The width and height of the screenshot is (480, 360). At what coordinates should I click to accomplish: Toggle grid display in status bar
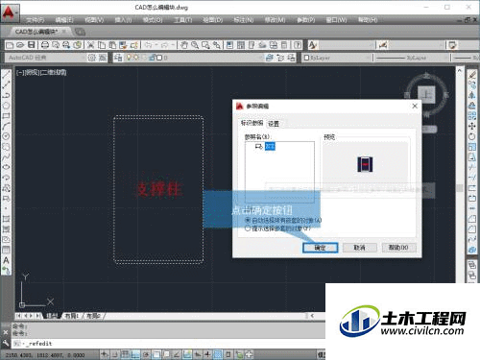[125, 354]
